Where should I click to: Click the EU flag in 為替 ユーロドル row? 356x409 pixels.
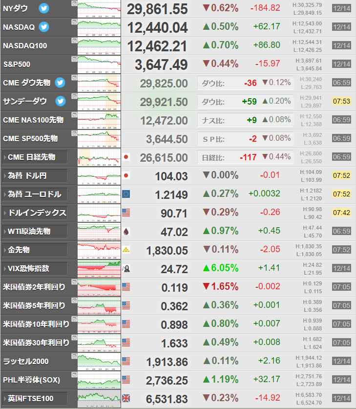[x=126, y=194]
